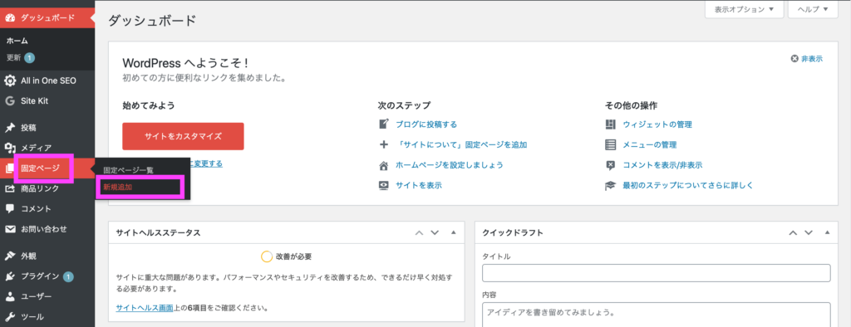Click the widget icon beside ウィジェットの管理
Screen dimensions: 851x327
[x=611, y=124]
